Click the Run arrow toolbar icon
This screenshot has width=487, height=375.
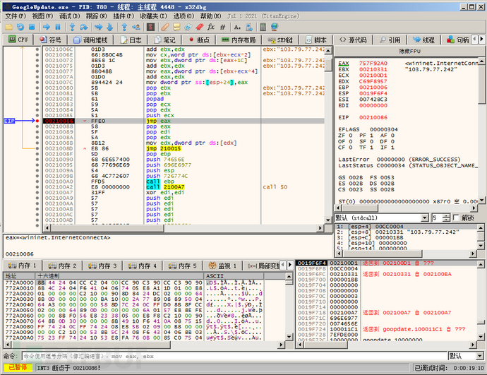[45, 26]
